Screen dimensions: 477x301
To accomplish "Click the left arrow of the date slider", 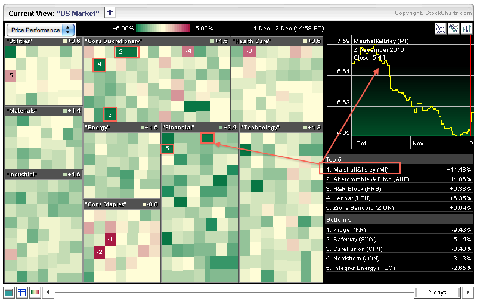I will [x=48, y=293].
